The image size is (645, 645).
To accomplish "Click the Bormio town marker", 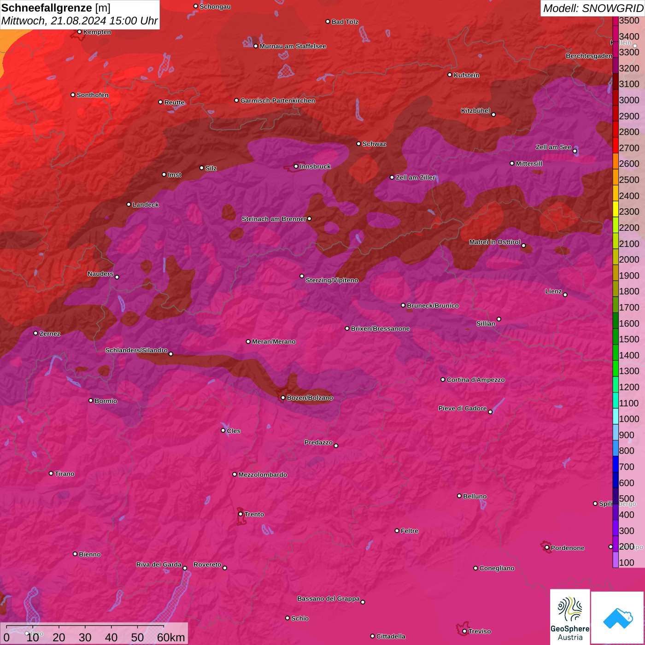I will pos(91,400).
